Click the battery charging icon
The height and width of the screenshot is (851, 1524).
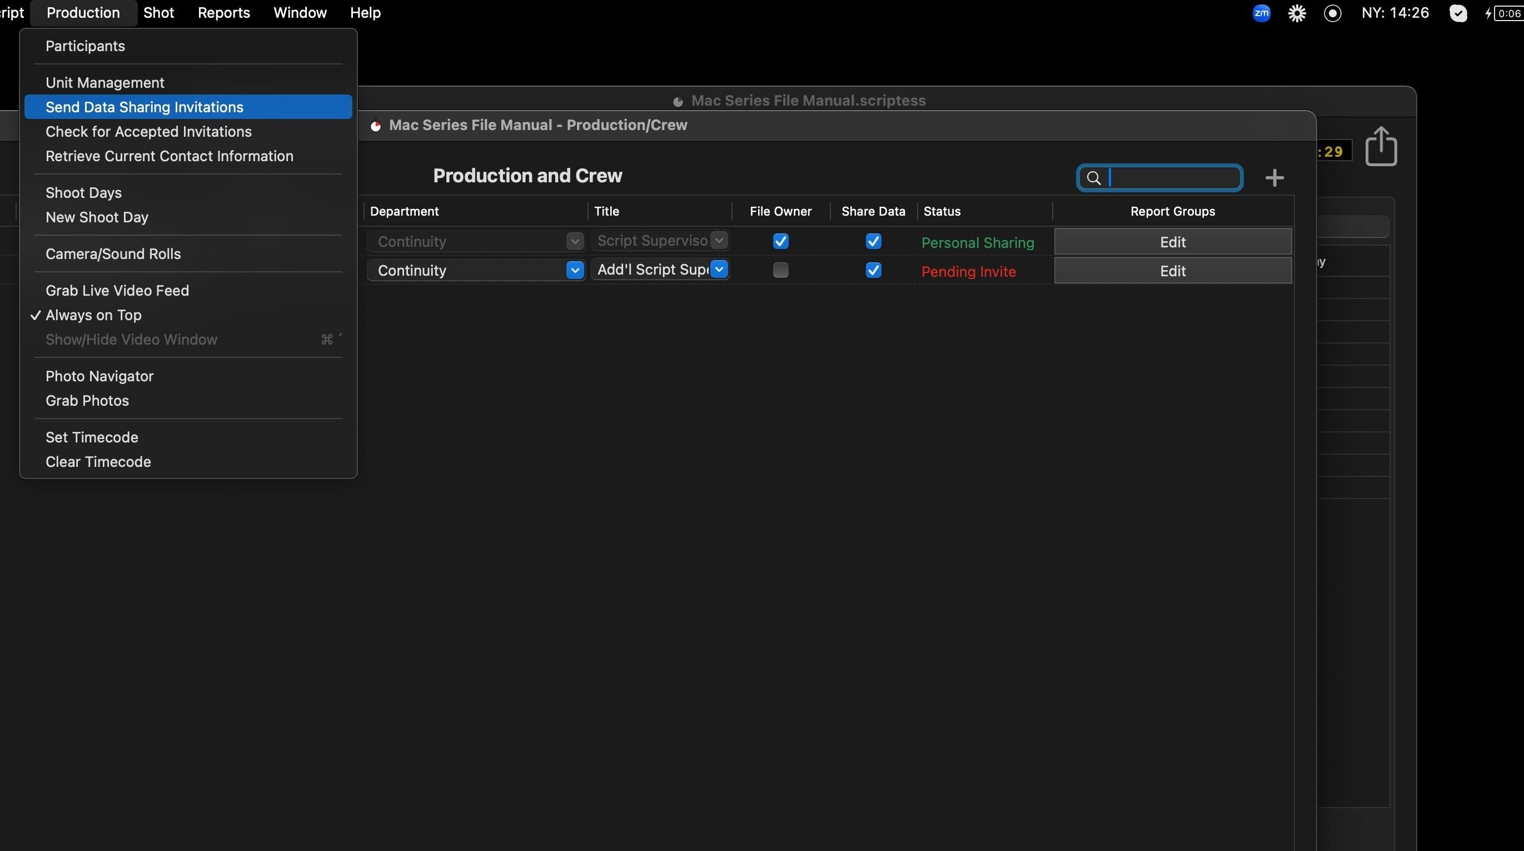[x=1505, y=13]
